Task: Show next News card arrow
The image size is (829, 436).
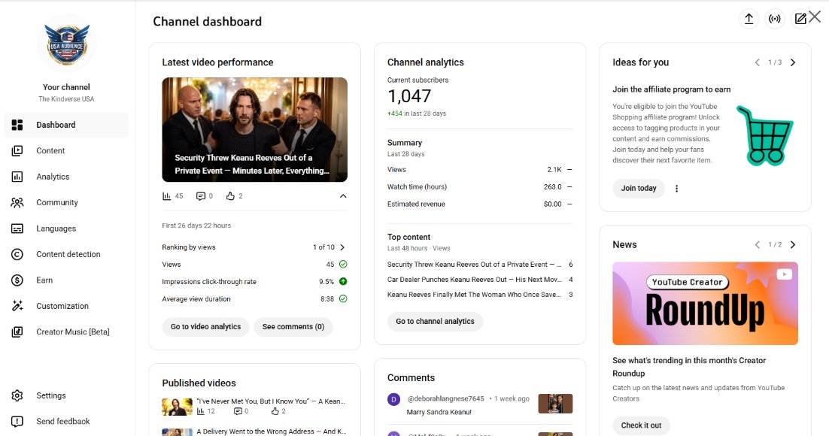Action: click(793, 245)
